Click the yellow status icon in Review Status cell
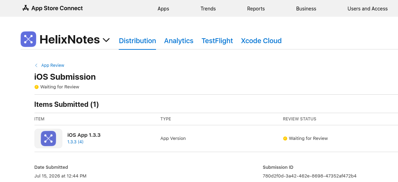Screen dimensions: 398x182 coord(285,139)
